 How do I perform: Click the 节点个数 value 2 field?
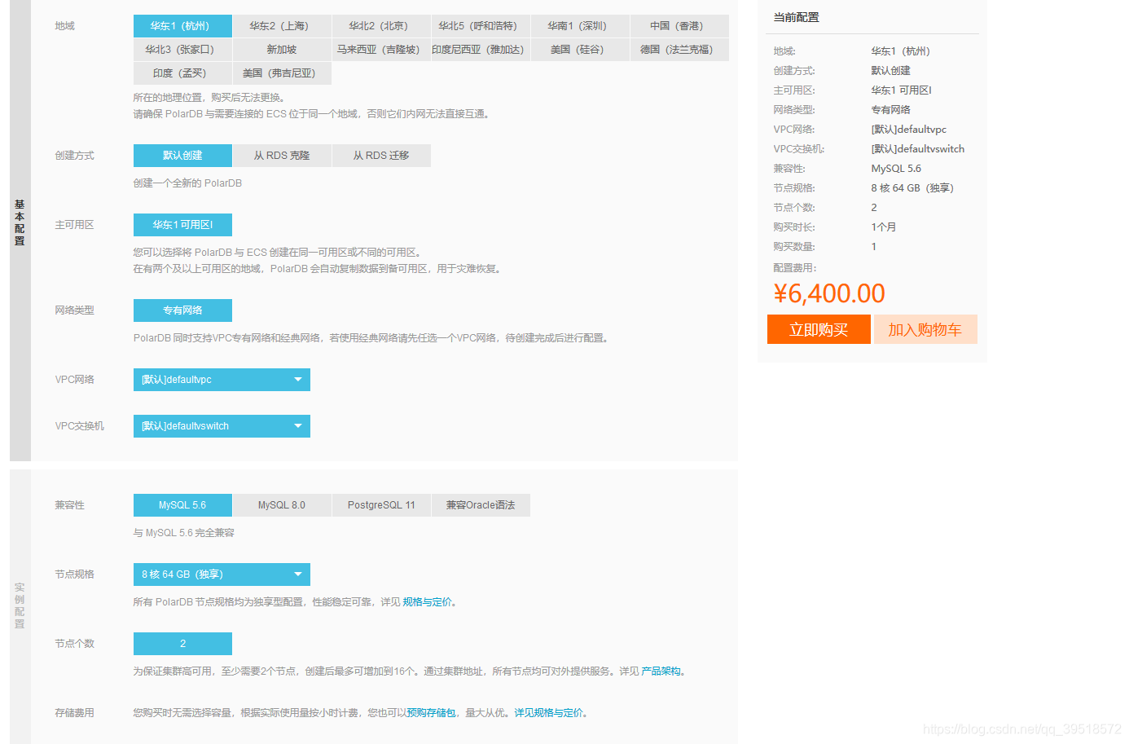coord(182,644)
